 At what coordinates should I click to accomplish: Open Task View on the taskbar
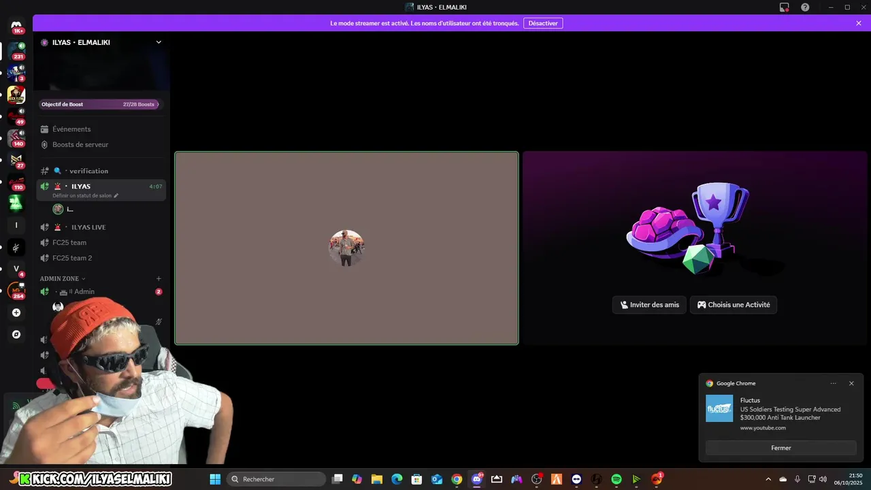[337, 479]
